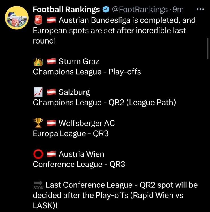The width and height of the screenshot is (210, 212).
Task: Open the three-dot more options menu
Action: click(x=200, y=9)
